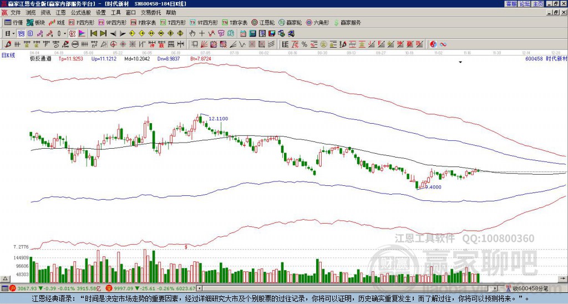Click the hand pan tool icon

coord(192,34)
